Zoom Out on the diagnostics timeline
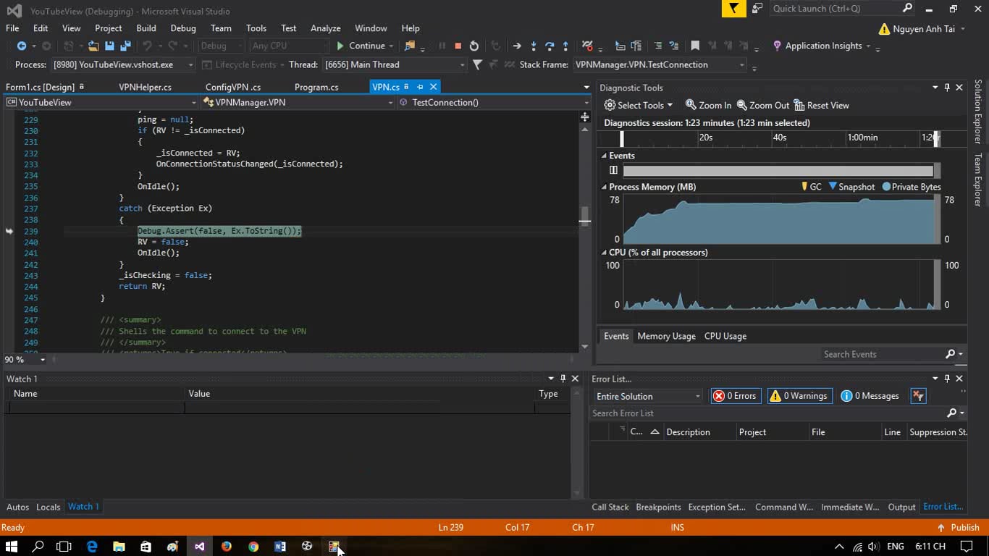 762,105
